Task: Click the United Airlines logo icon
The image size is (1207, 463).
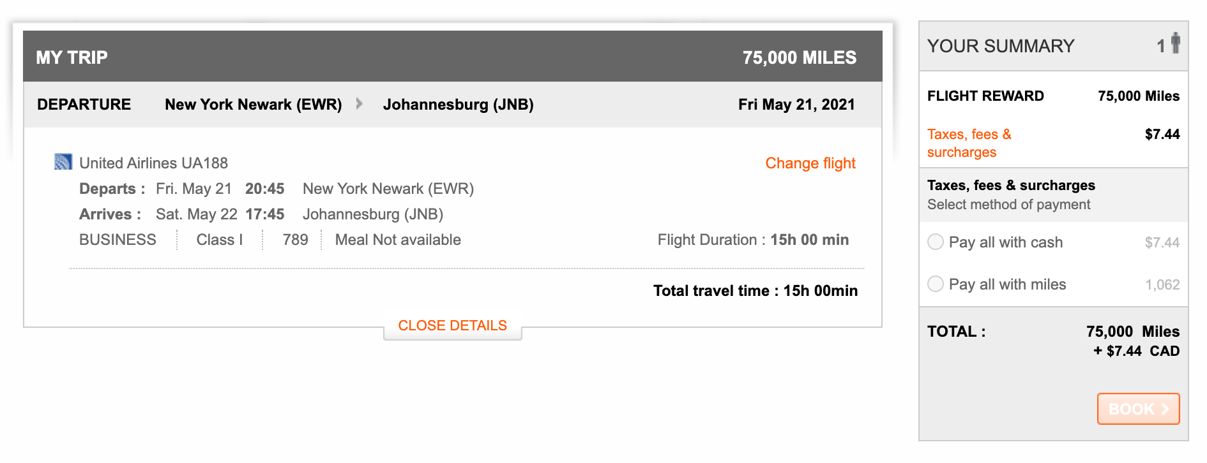Action: [63, 162]
